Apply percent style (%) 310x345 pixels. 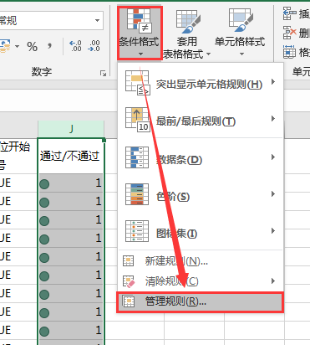33,46
